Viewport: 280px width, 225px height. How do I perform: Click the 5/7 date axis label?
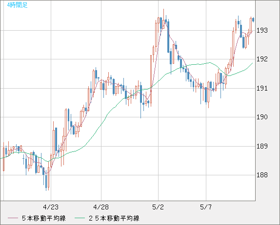206,207
